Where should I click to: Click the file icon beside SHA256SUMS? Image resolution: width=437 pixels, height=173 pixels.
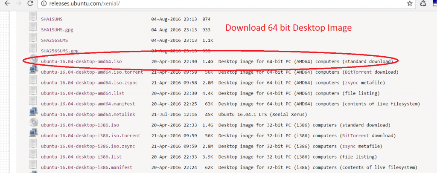(x=33, y=37)
